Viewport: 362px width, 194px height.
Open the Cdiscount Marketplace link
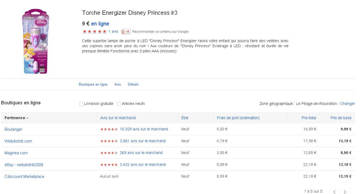click(x=24, y=177)
